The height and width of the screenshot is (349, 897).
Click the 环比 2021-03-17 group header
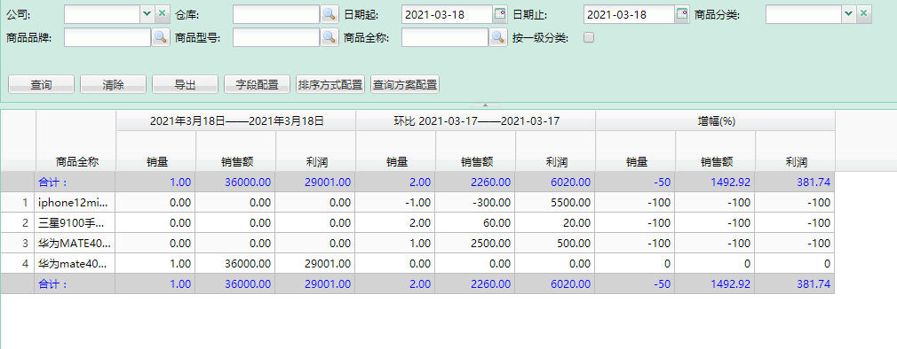(x=476, y=120)
